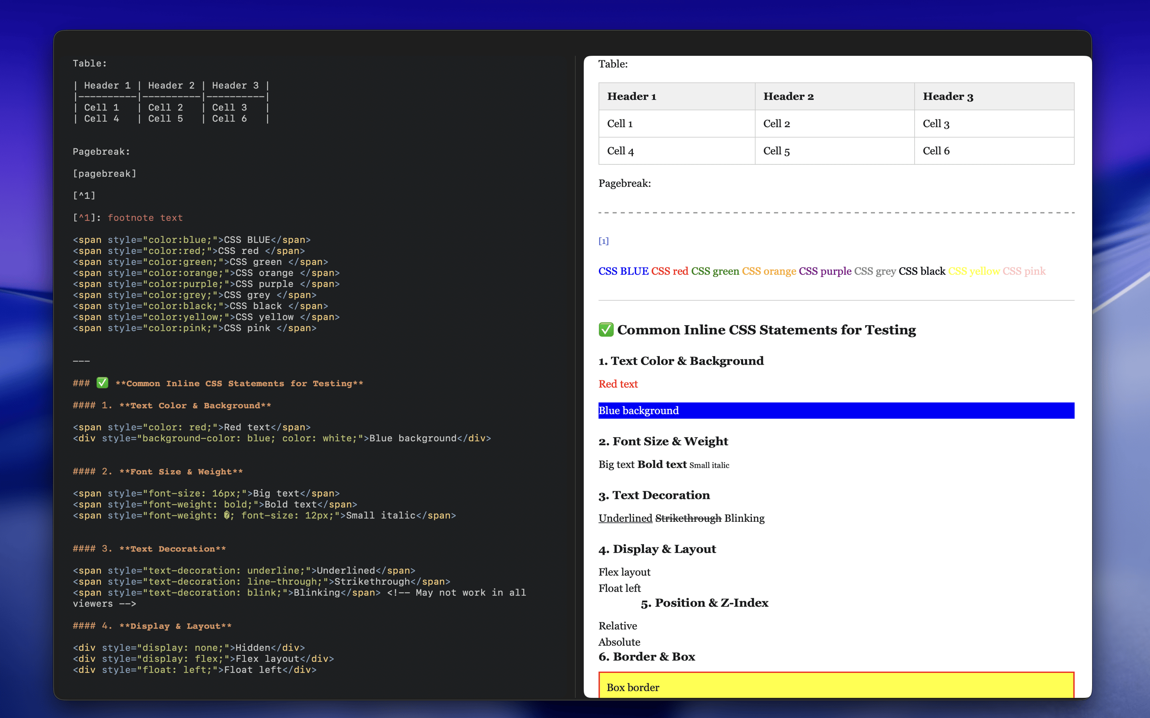
Task: Click the [pagebreak] line in editor
Action: click(x=105, y=174)
